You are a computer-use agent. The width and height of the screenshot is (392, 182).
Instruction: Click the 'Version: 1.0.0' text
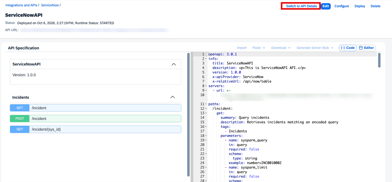(x=24, y=75)
